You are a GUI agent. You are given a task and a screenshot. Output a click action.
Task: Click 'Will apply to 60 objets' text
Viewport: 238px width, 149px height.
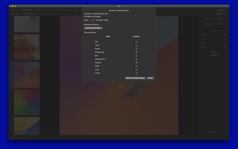coord(92,16)
